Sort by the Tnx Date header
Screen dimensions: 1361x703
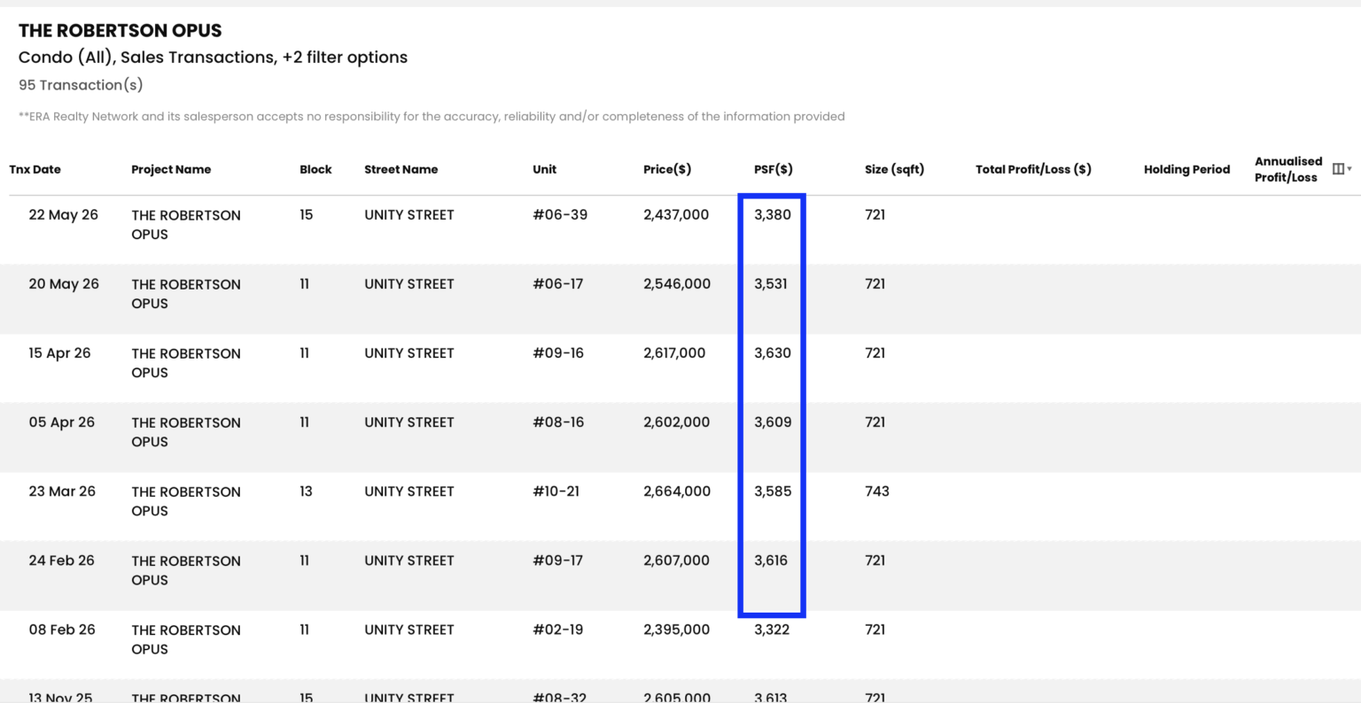tap(35, 169)
